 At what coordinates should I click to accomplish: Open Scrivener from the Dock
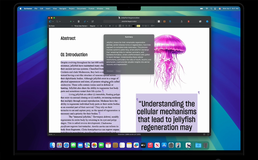[x=188, y=145]
